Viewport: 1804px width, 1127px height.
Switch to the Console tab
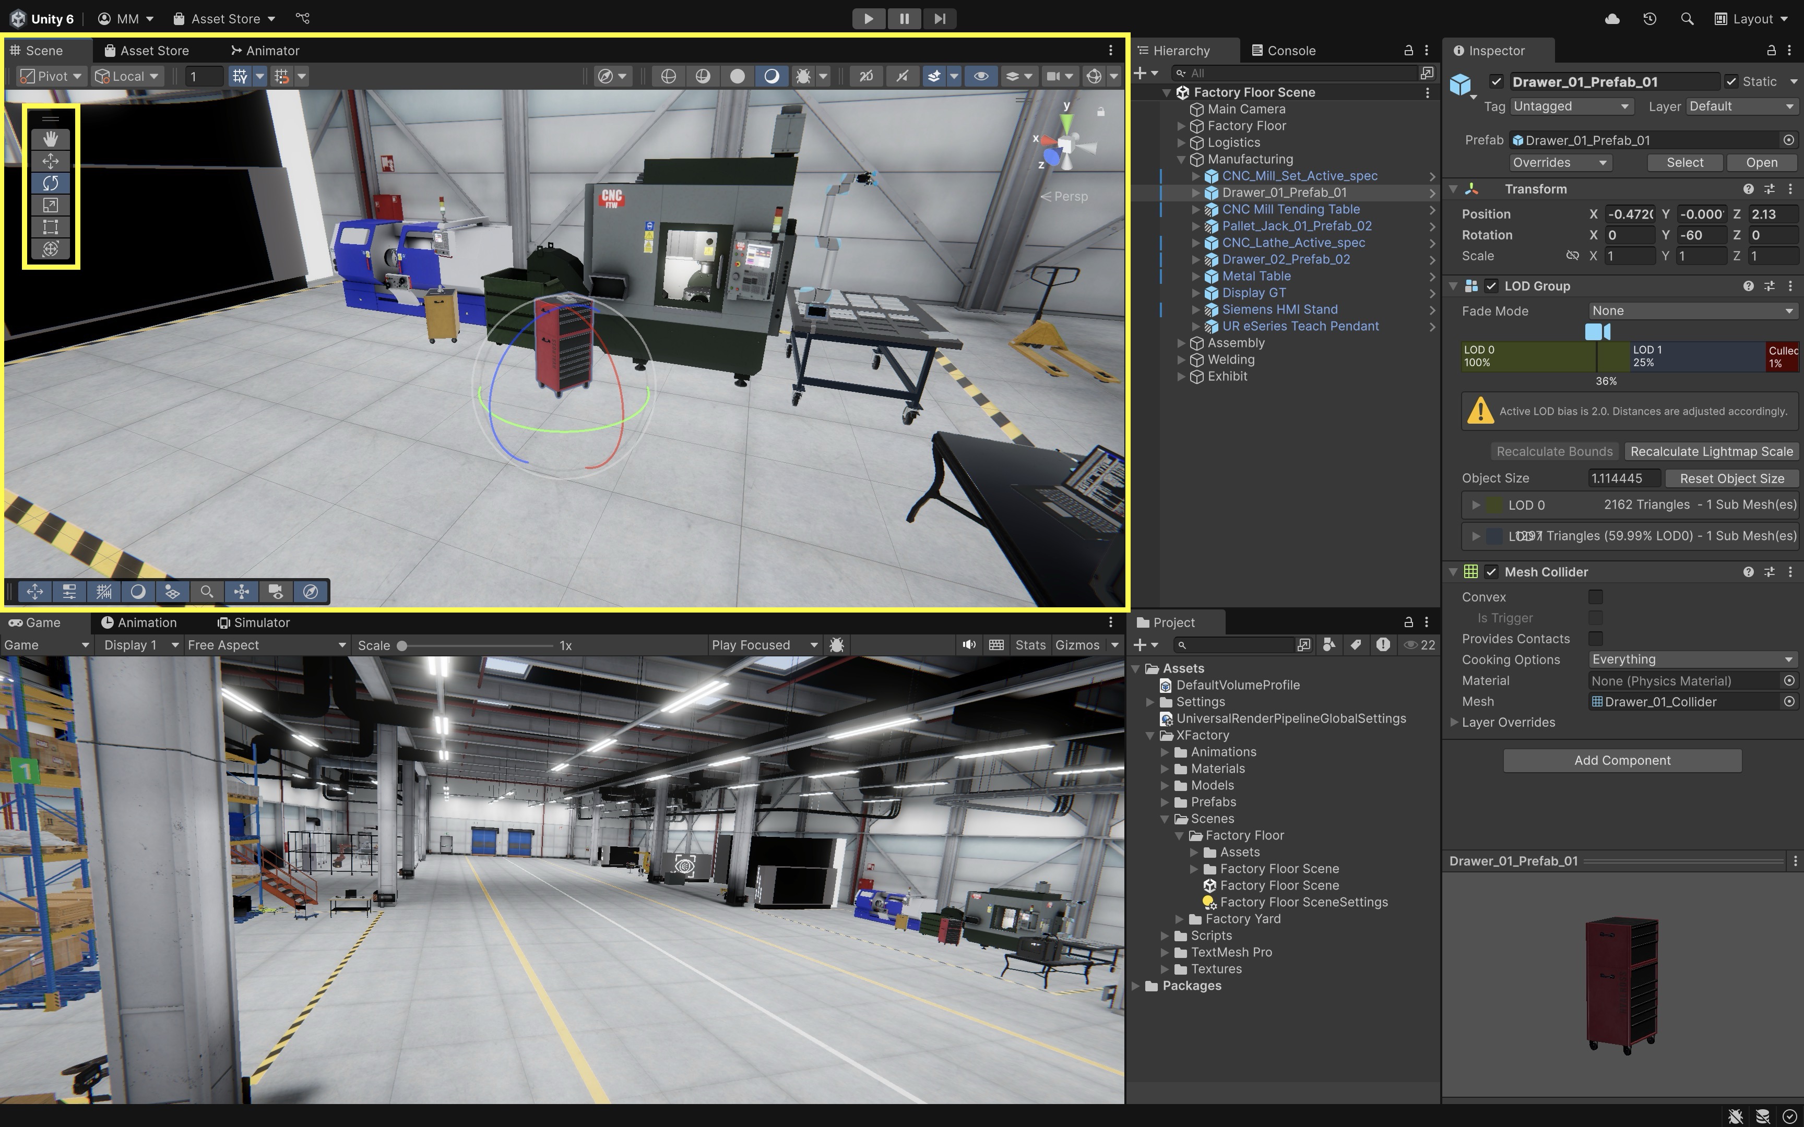tap(1284, 51)
